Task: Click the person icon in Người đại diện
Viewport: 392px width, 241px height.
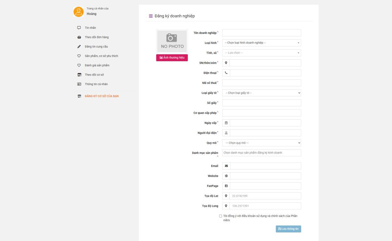Action: click(x=226, y=133)
